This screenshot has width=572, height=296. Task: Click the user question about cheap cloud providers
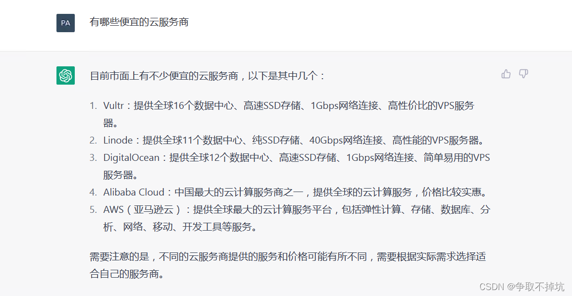[x=139, y=22]
